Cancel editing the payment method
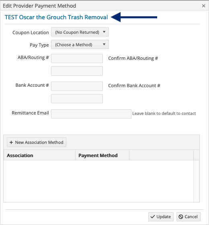This screenshot has width=209, height=225. click(189, 217)
